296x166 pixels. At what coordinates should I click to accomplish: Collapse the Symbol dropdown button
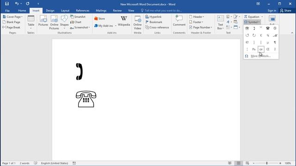coord(252,22)
